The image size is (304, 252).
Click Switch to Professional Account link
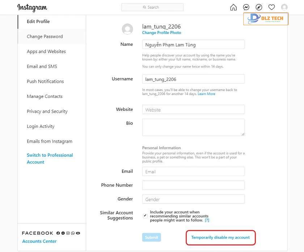point(50,158)
